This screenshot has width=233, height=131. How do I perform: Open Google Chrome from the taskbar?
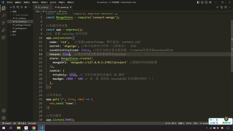pyautogui.click(x=34, y=128)
